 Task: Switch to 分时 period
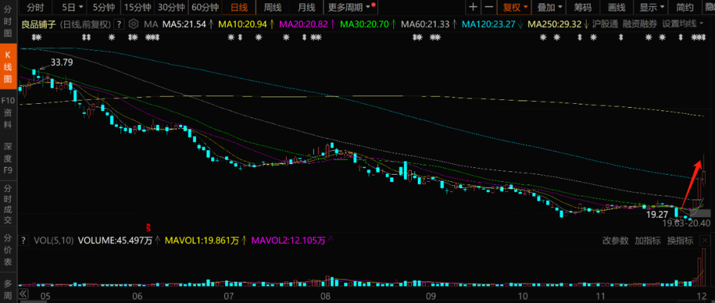tap(36, 7)
